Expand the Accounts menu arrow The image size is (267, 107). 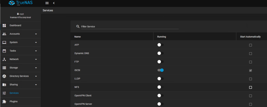pyautogui.click(x=36, y=34)
